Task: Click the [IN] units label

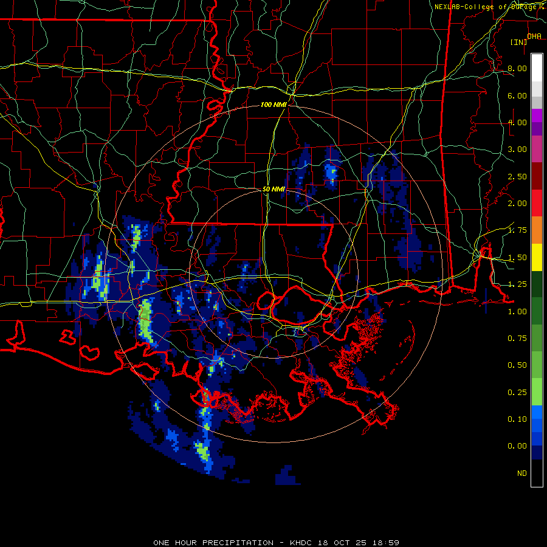Action: tap(519, 42)
